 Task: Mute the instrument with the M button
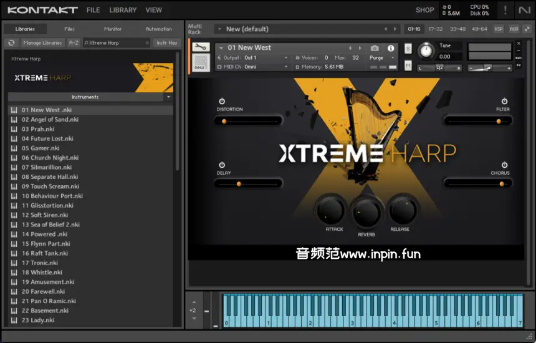pyautogui.click(x=408, y=65)
